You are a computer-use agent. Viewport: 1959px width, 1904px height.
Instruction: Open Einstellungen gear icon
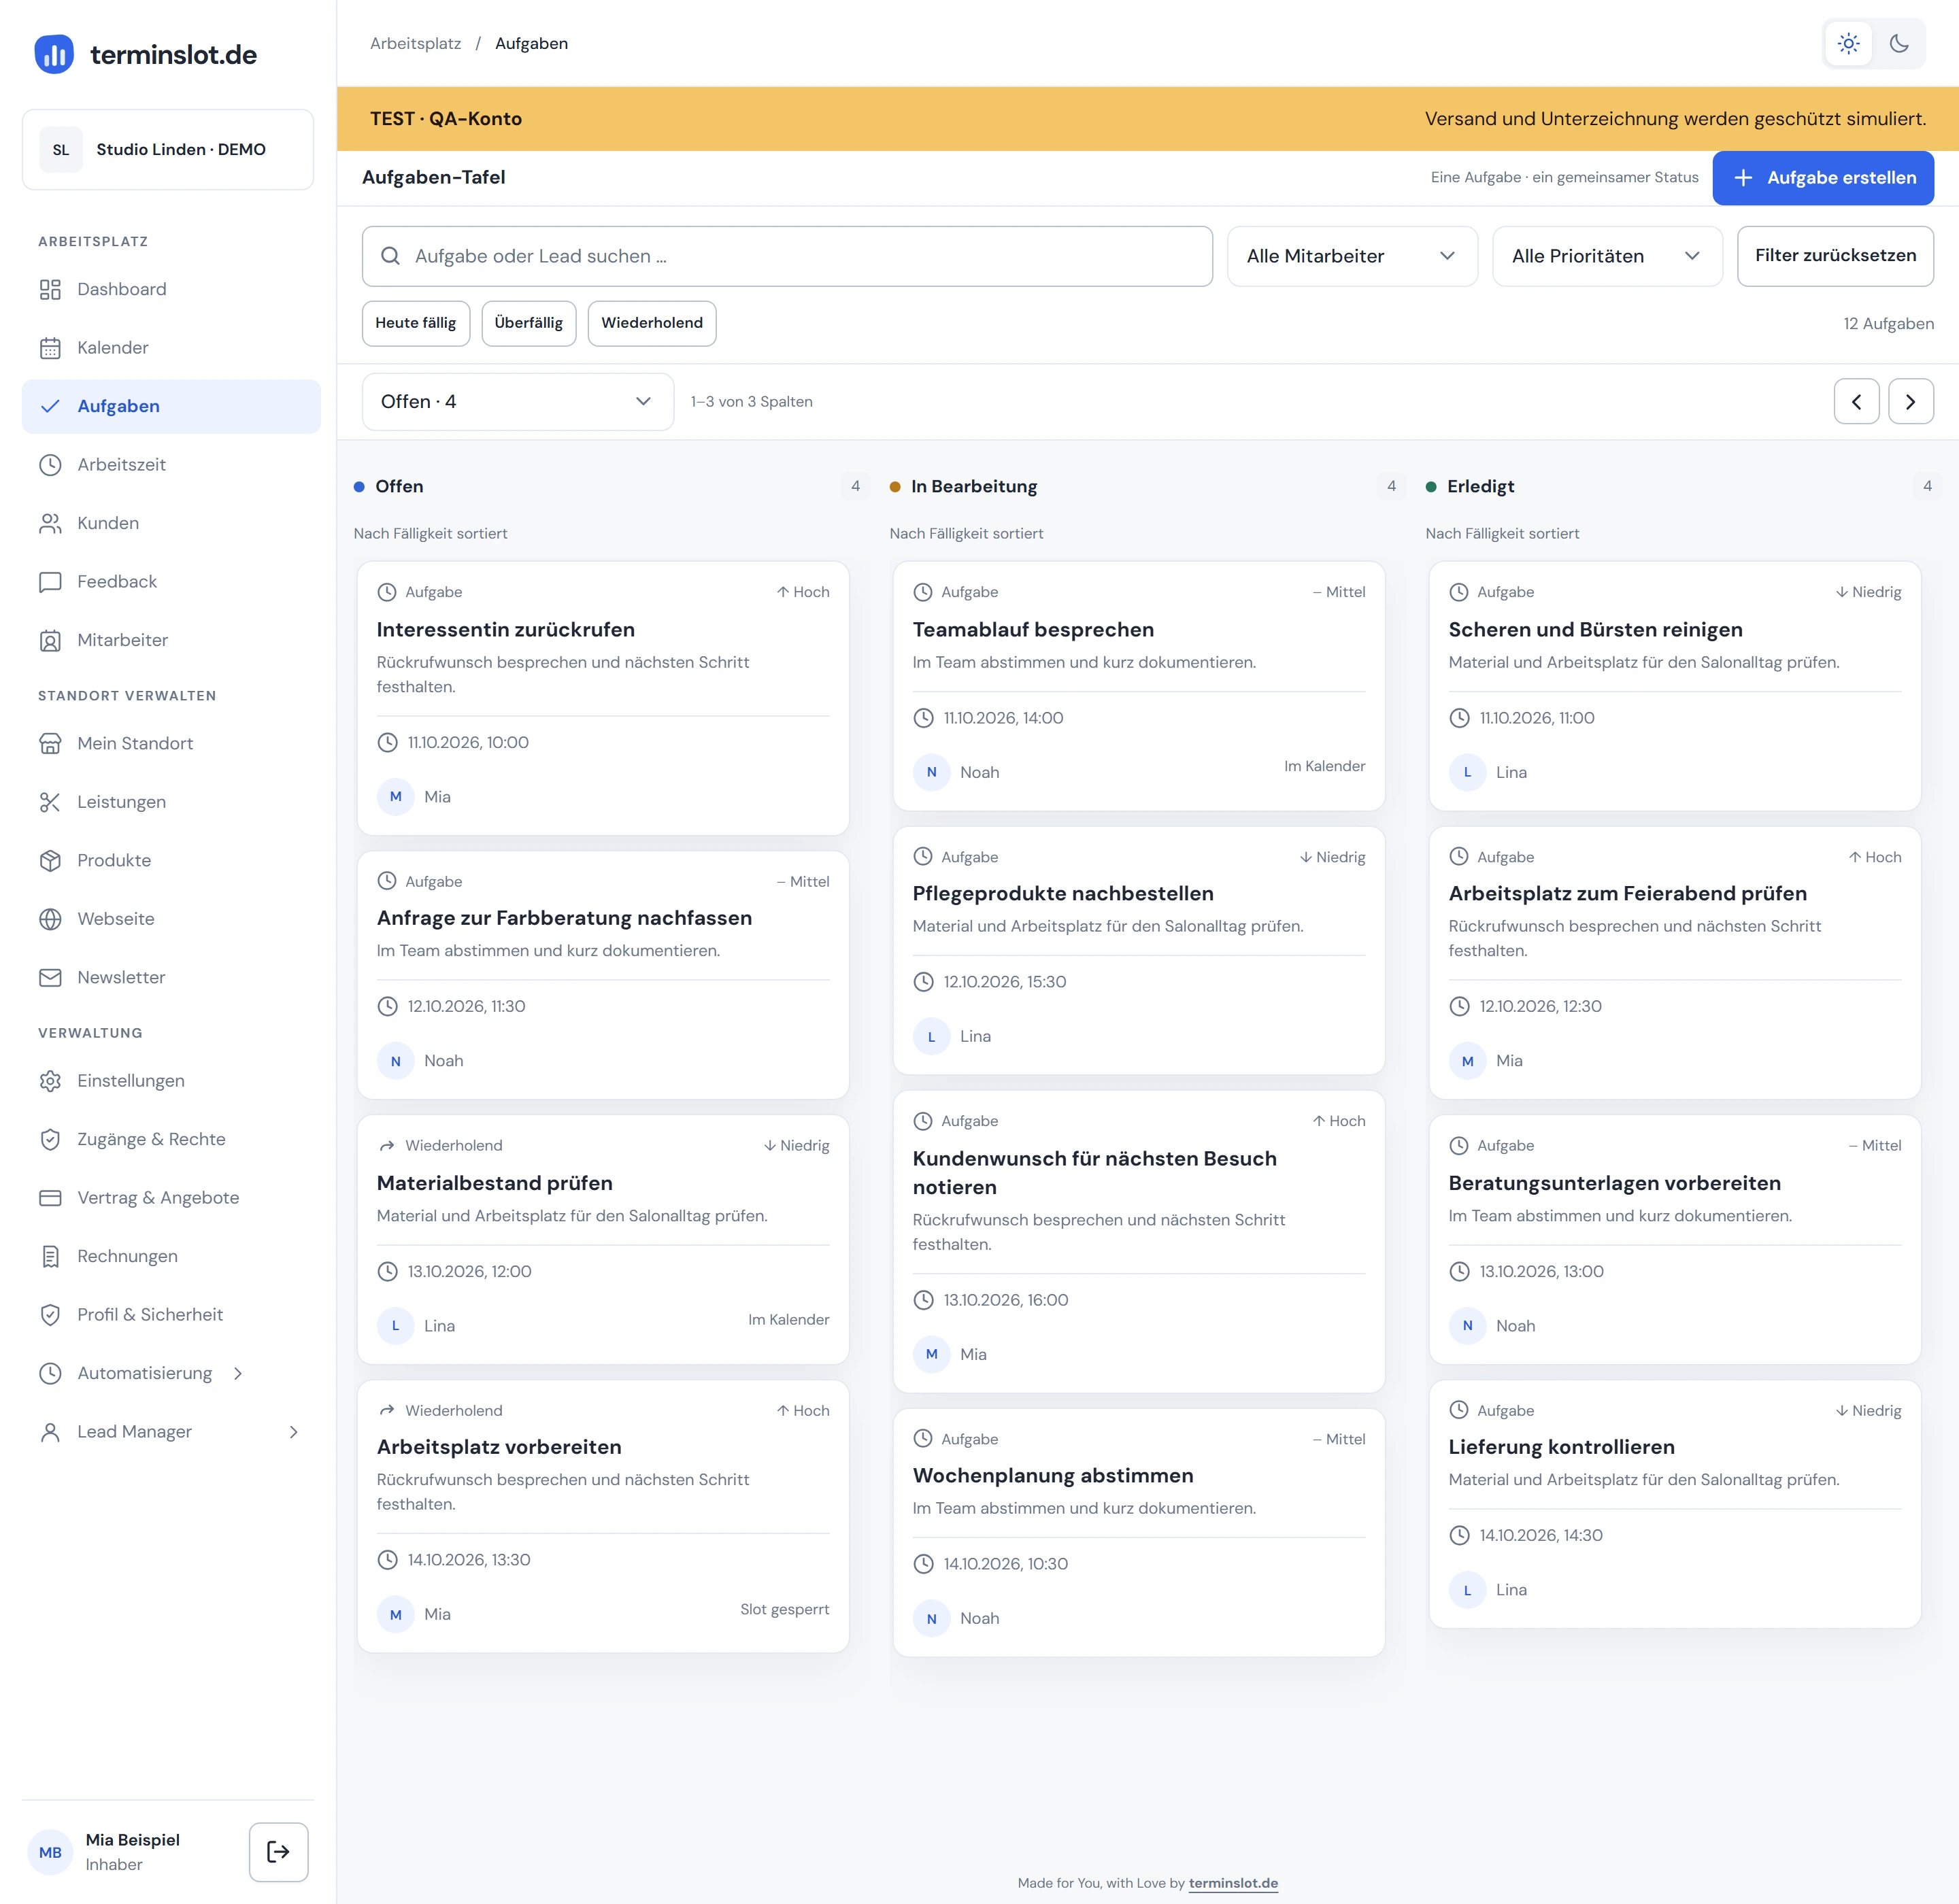(x=50, y=1081)
